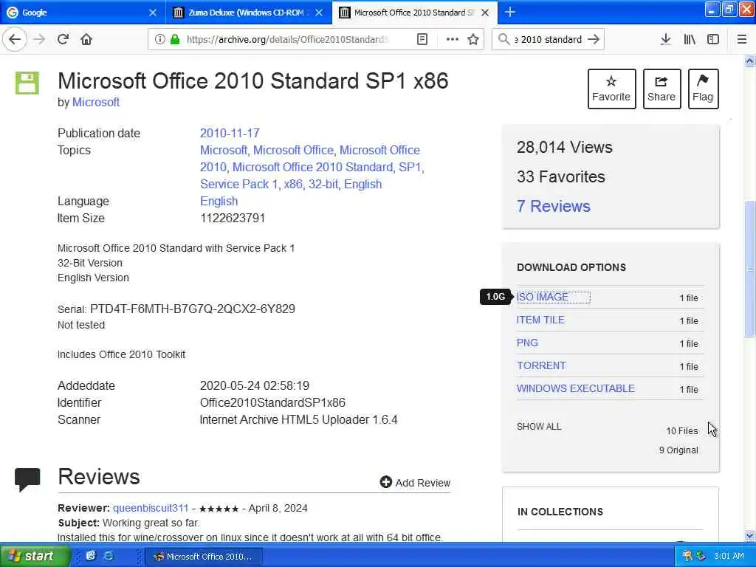The height and width of the screenshot is (567, 756).
Task: Click the search box with 2010 standard
Action: [x=549, y=39]
